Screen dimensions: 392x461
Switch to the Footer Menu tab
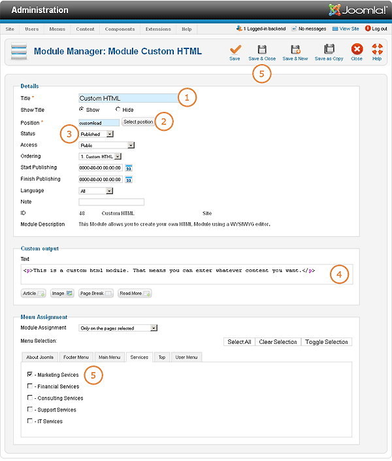point(76,357)
